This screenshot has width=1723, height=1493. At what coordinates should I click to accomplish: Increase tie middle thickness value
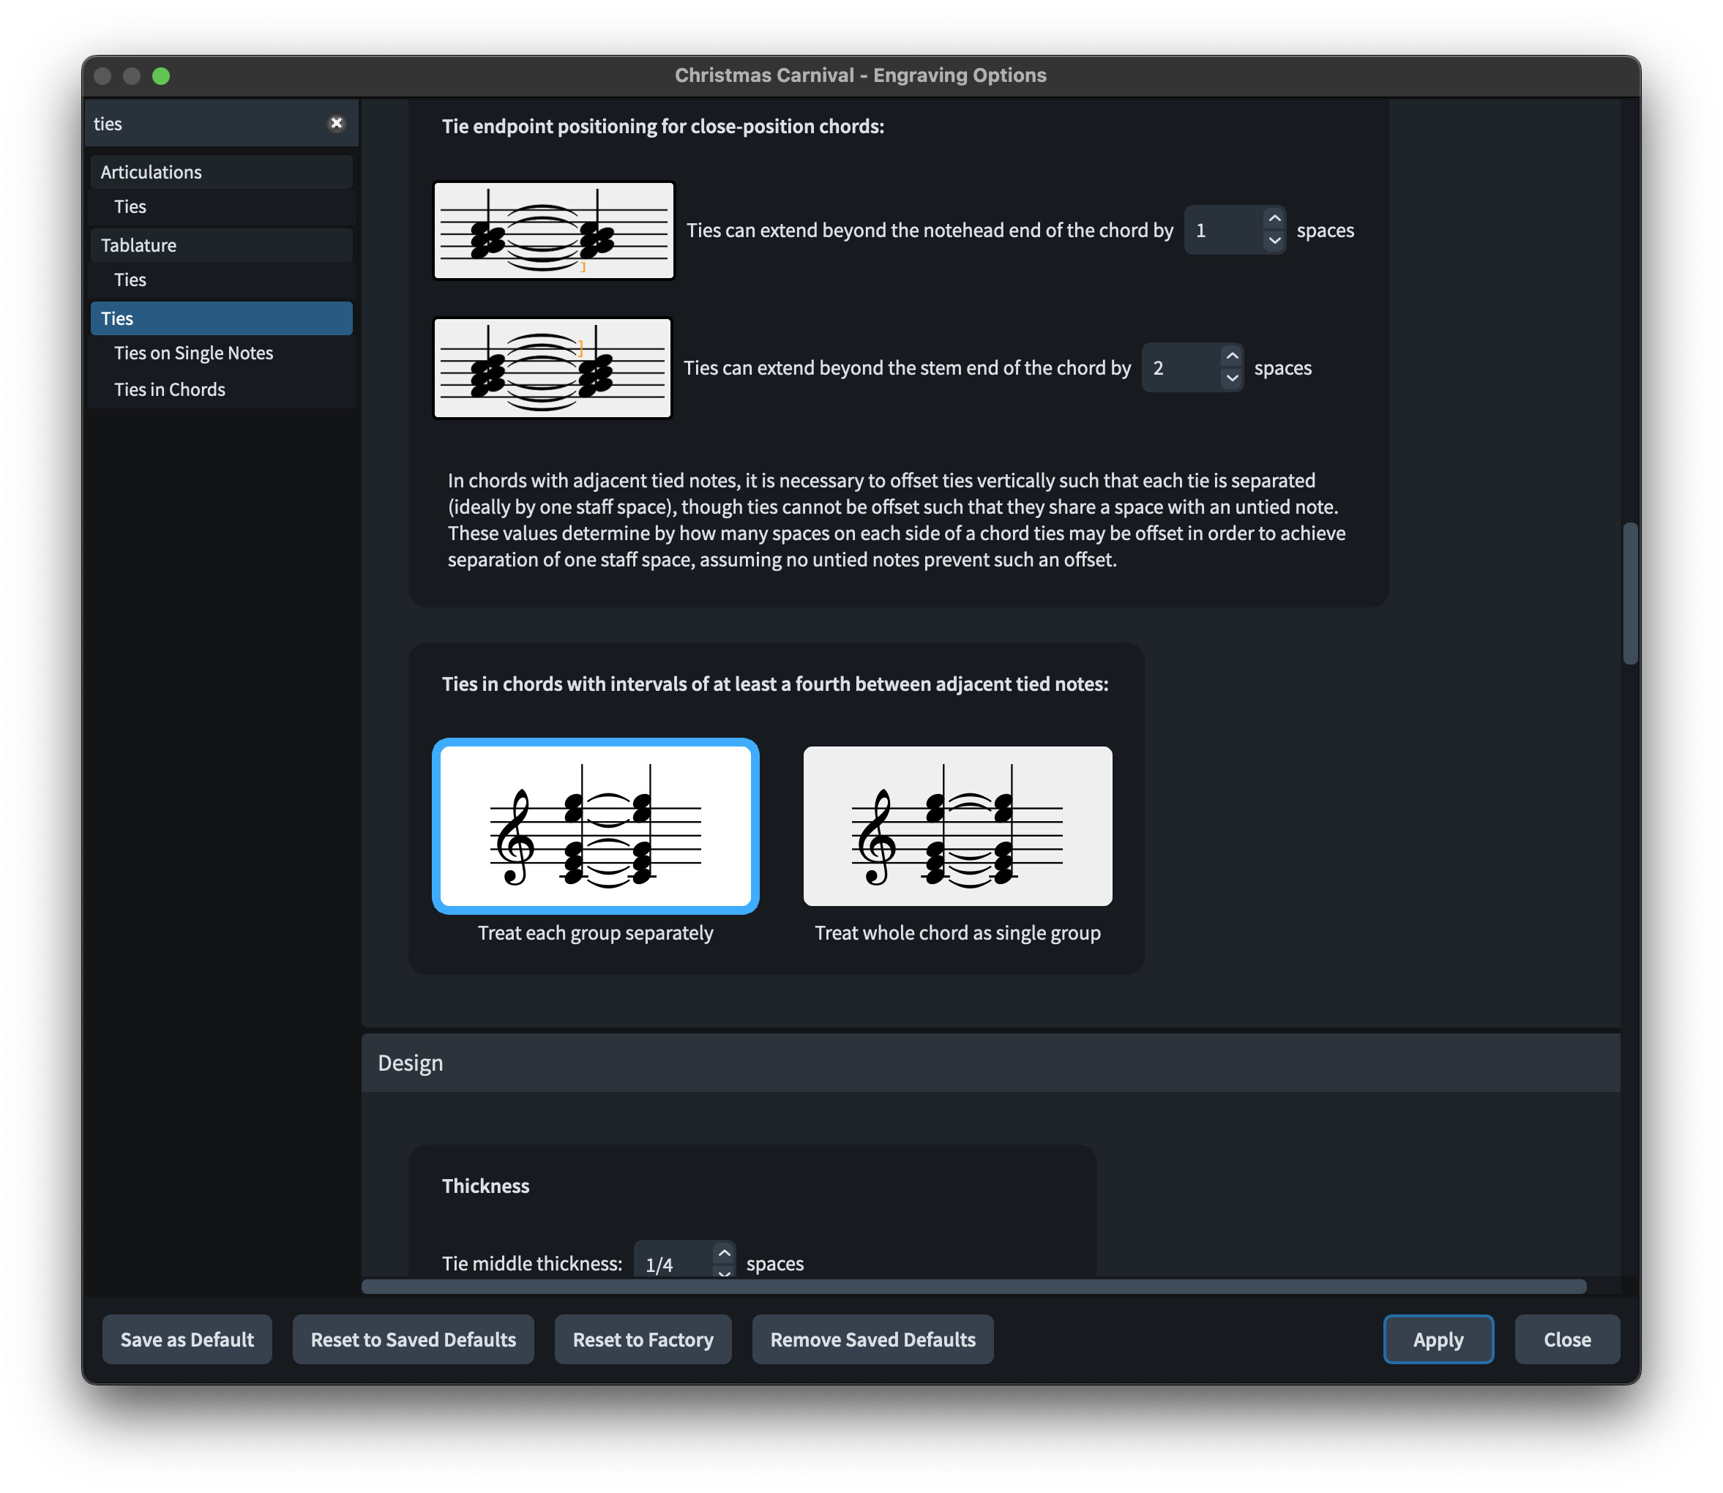tap(724, 1253)
